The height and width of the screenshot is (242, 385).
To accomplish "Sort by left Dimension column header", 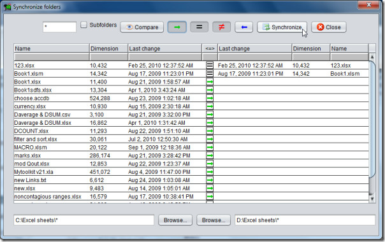I will pyautogui.click(x=108, y=48).
